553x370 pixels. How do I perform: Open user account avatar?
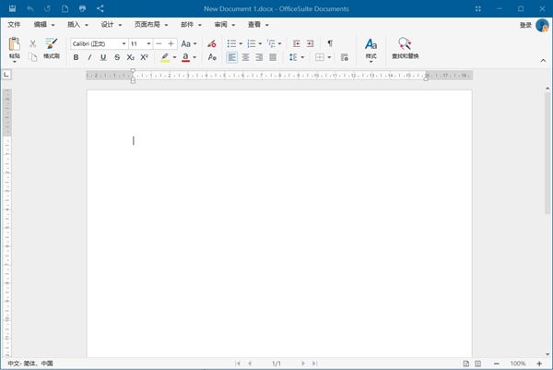542,25
